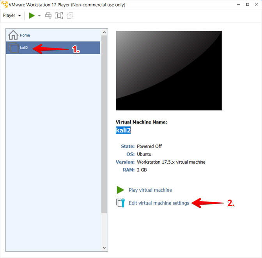Click the green power-on toolbar button
The height and width of the screenshot is (258, 262).
click(x=32, y=16)
